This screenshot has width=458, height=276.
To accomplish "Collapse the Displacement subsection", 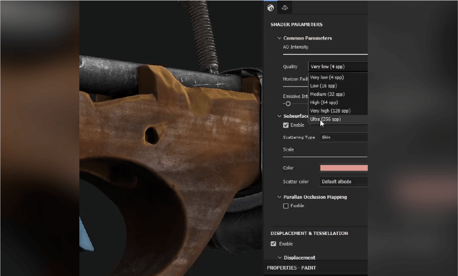I will pos(279,258).
